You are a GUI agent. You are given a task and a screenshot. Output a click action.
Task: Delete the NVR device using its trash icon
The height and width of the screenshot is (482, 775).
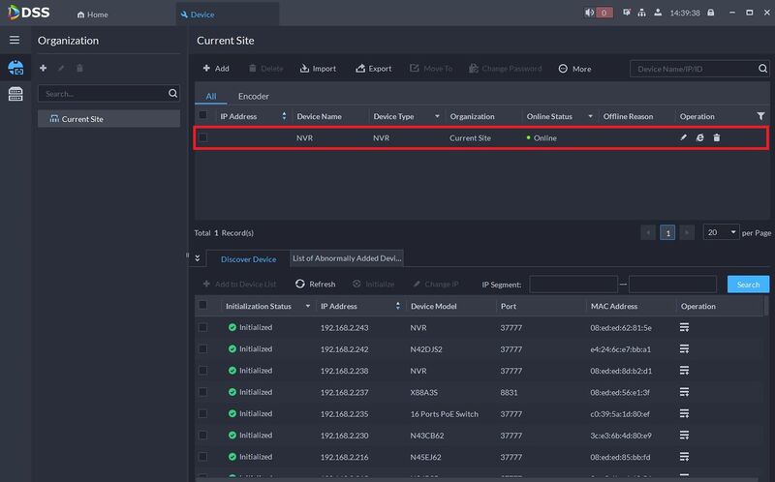[717, 138]
